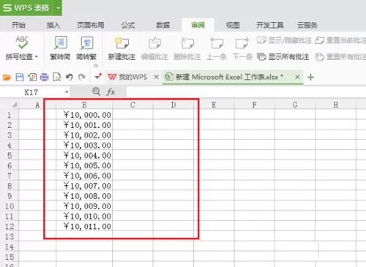The image size is (366, 267).
Task: Click the export to PDF icon
Action: 32,78
